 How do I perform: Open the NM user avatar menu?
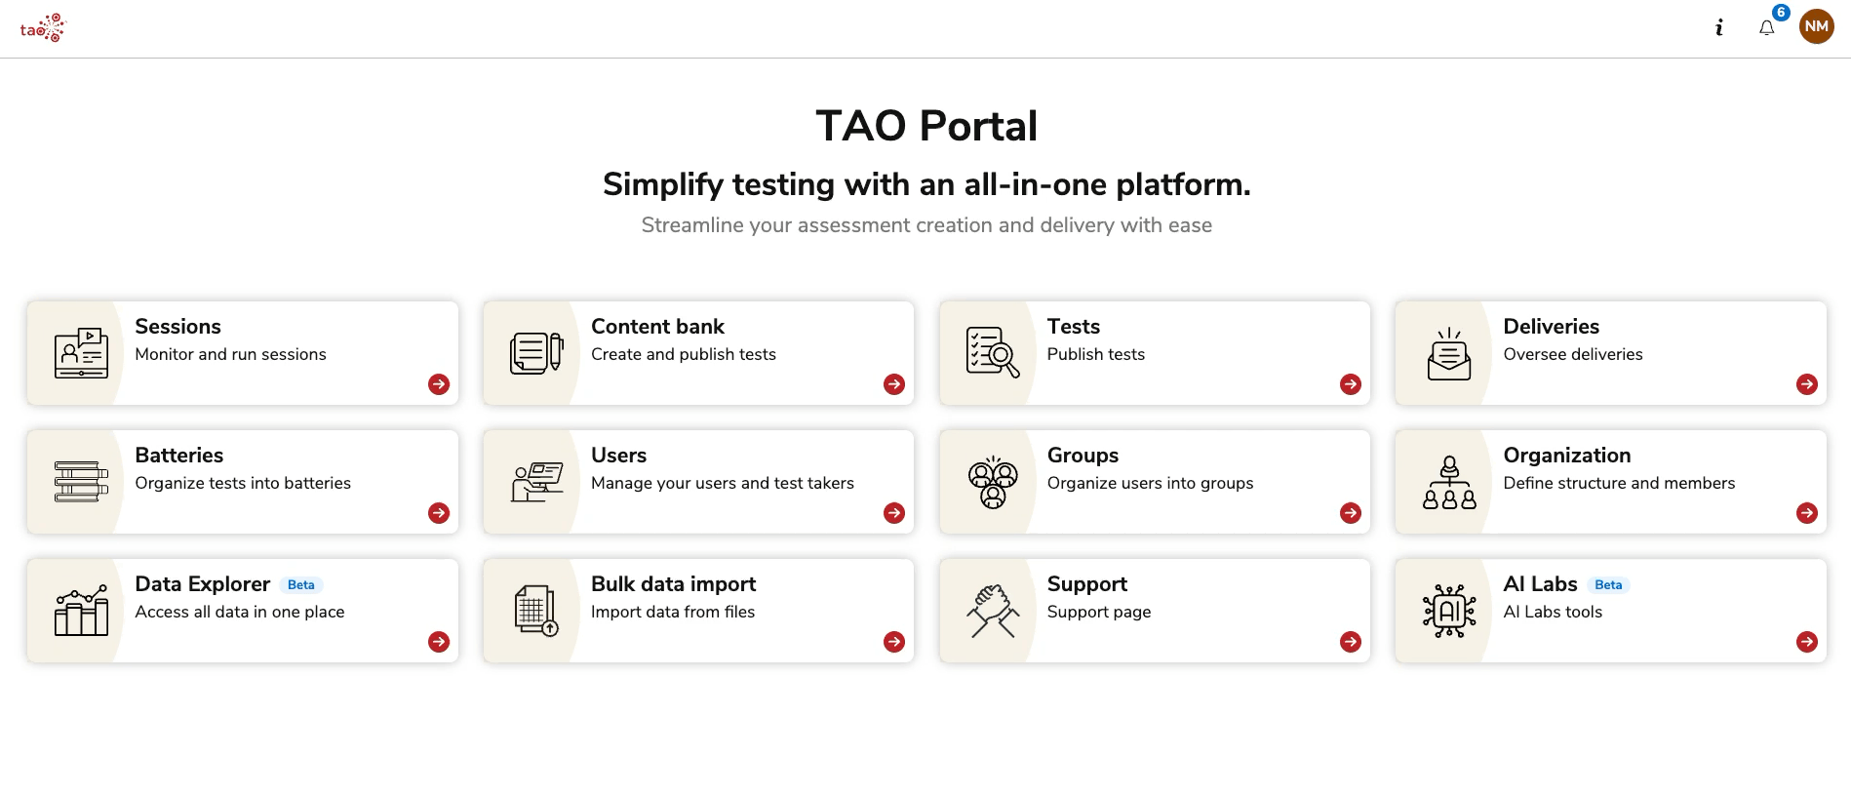(x=1816, y=26)
